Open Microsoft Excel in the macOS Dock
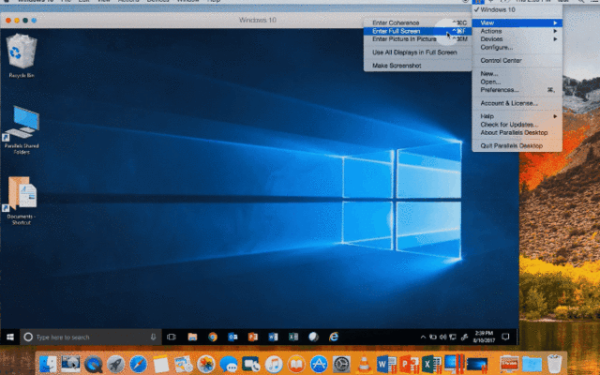Viewport: 600px width, 375px height. point(431,364)
